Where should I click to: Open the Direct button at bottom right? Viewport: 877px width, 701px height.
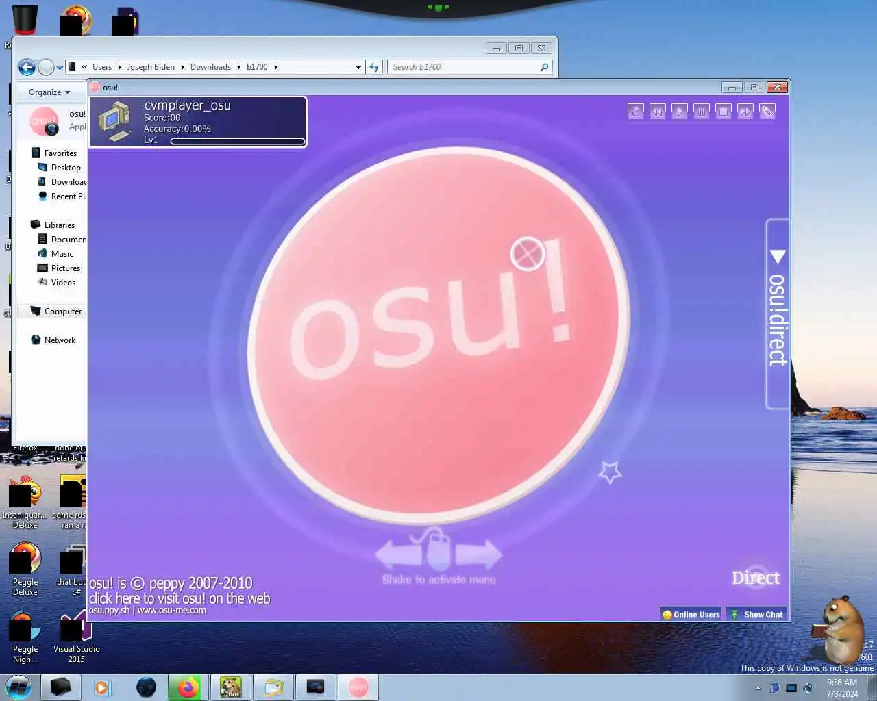point(756,578)
